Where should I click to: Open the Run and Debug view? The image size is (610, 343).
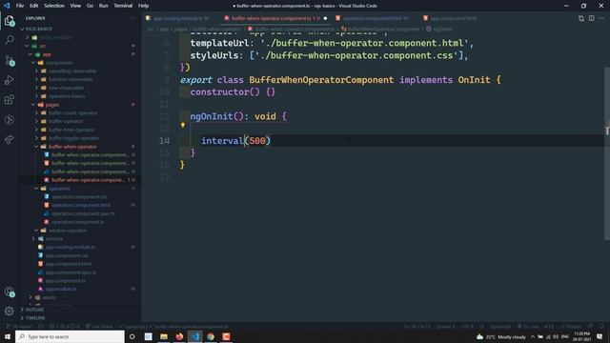click(x=10, y=80)
